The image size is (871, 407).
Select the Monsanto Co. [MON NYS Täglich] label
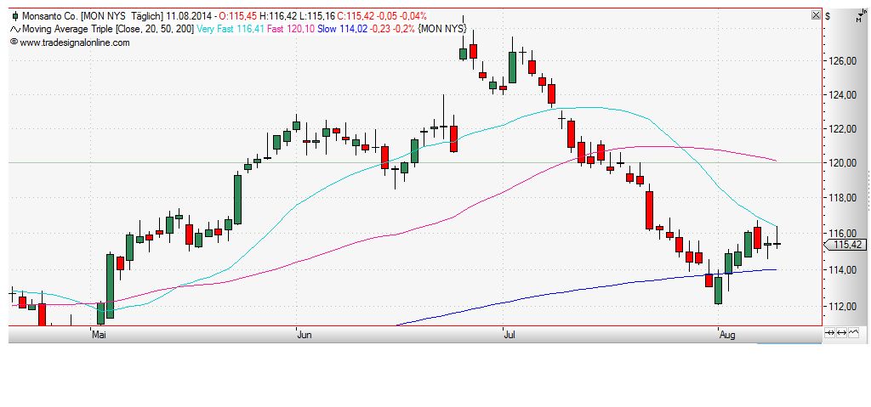(93, 17)
